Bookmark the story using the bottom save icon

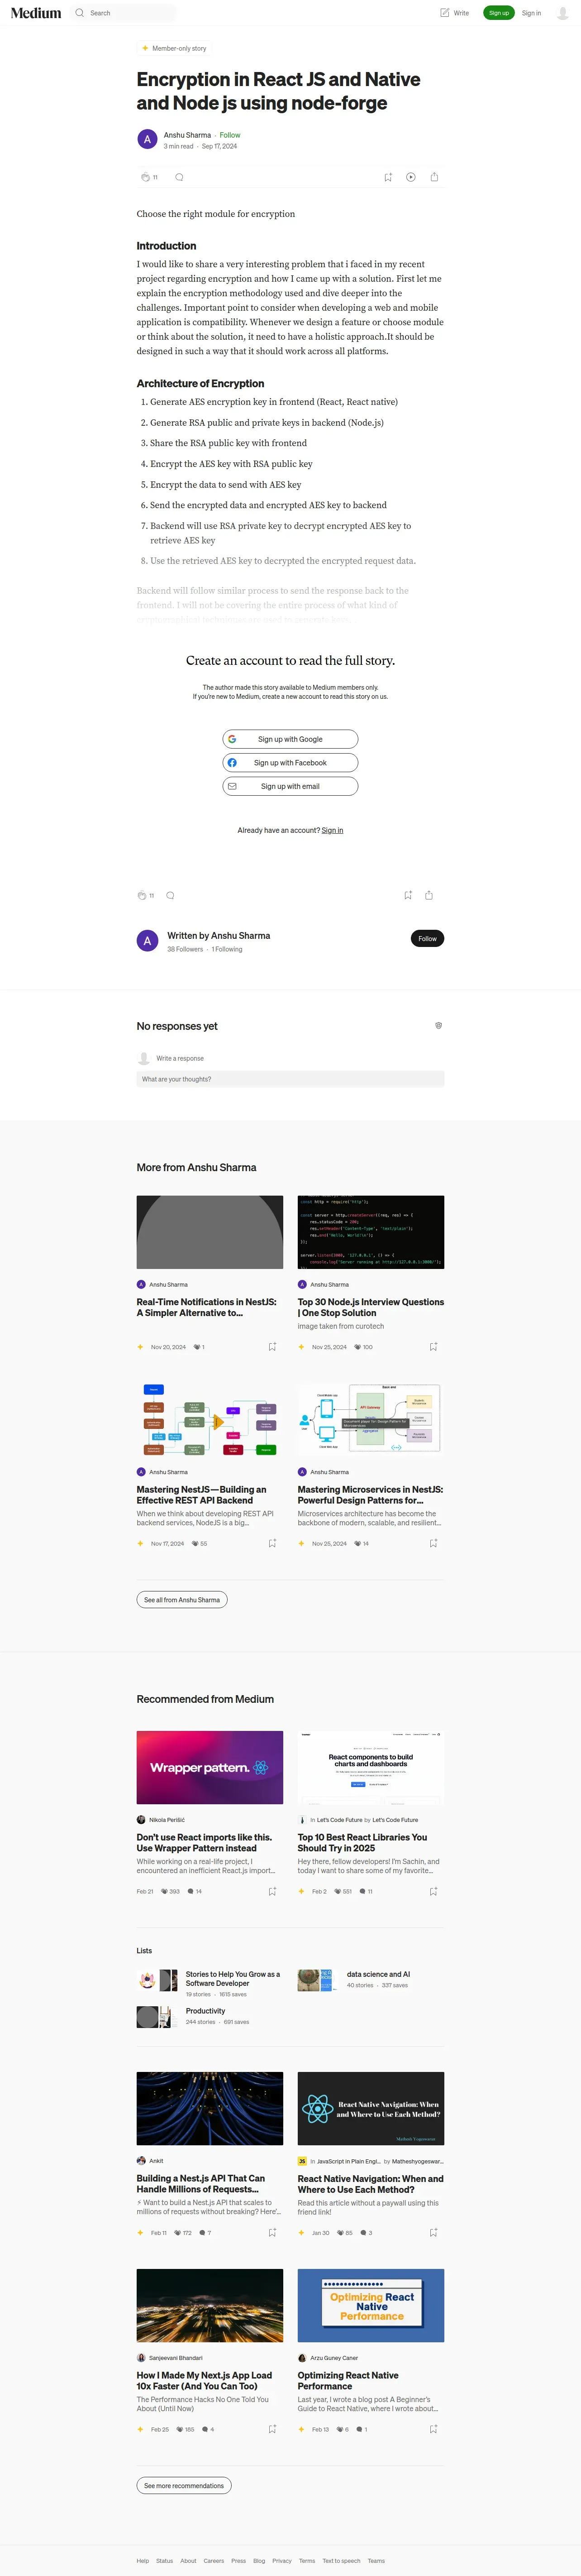point(407,895)
